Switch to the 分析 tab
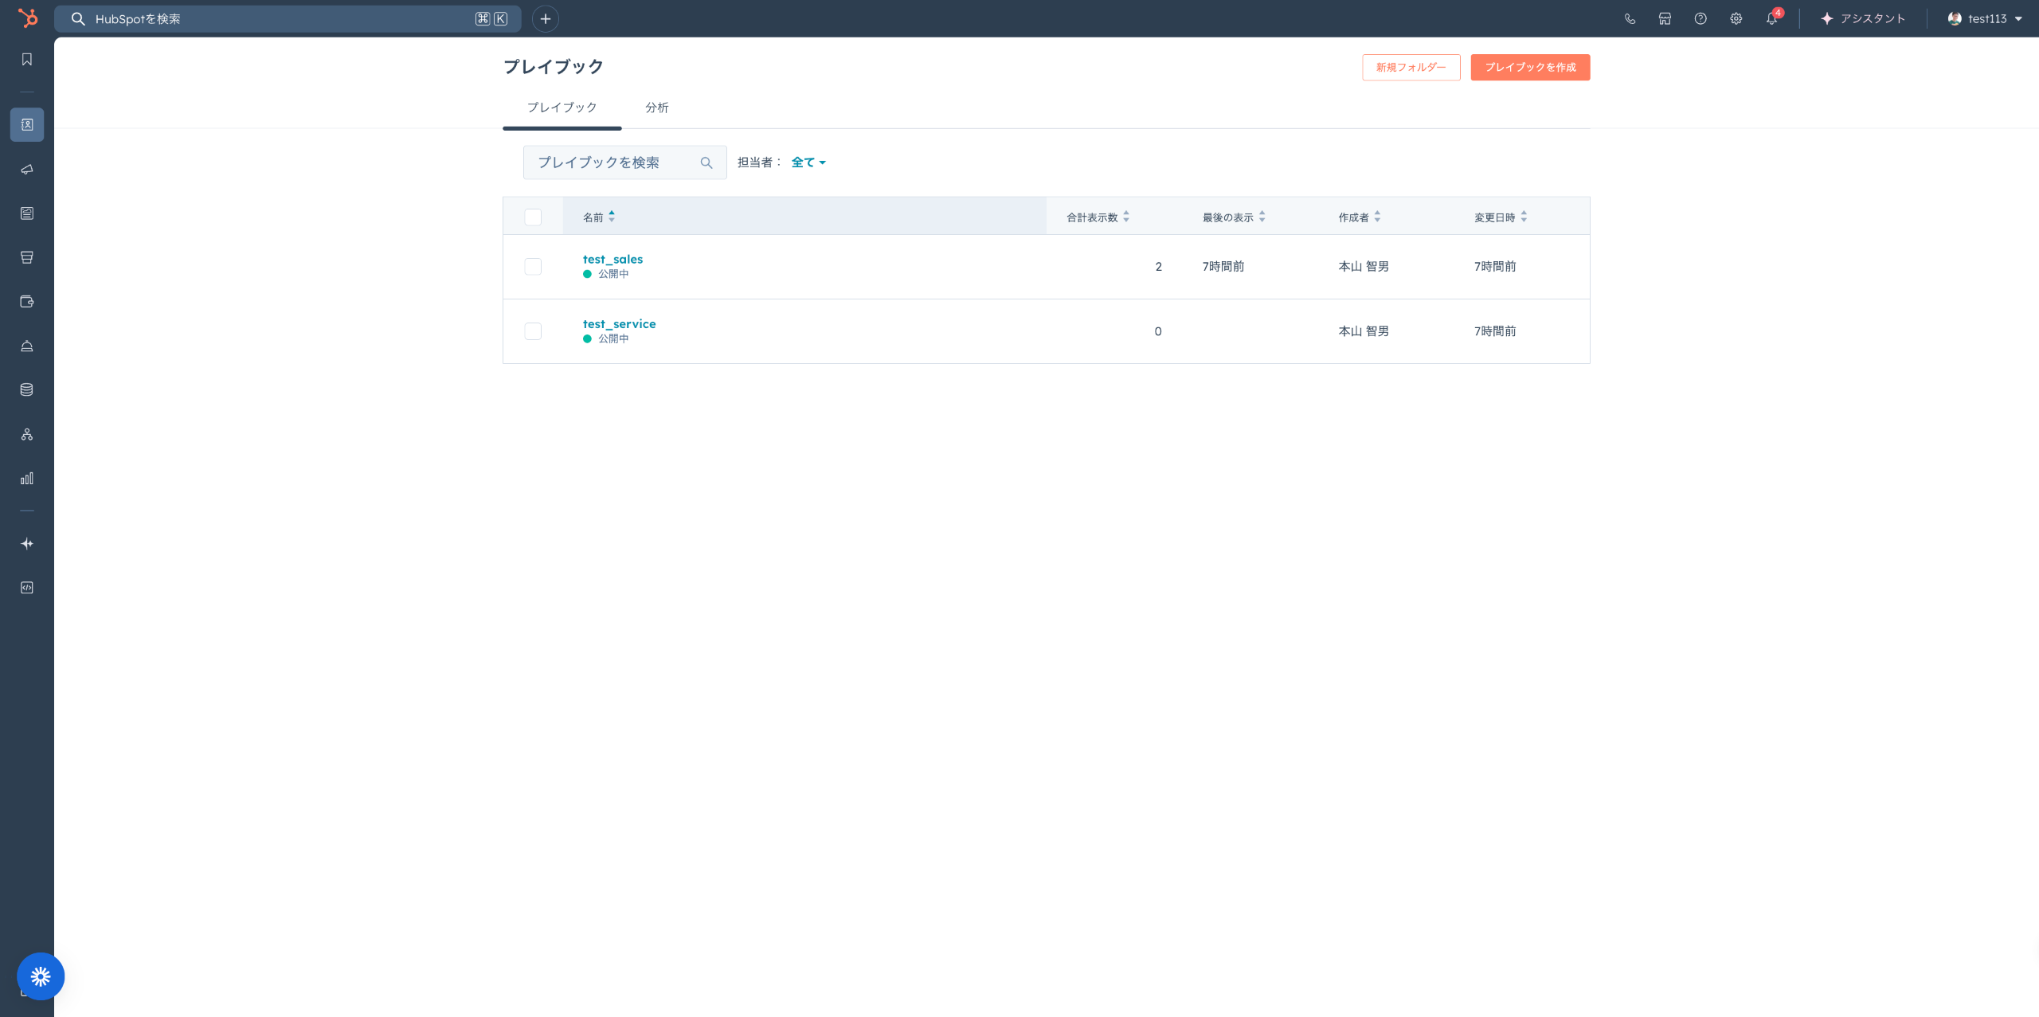Viewport: 2039px width, 1017px height. click(x=656, y=108)
